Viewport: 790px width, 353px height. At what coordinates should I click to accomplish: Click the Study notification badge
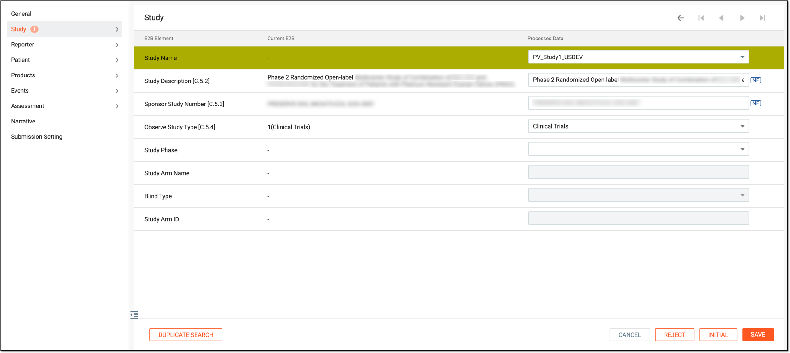pos(34,29)
